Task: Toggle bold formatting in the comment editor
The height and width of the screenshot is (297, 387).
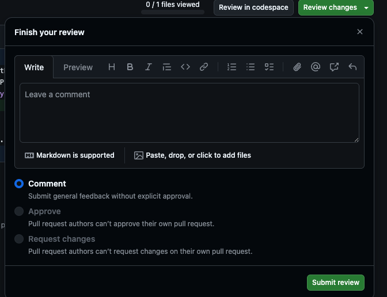Action: (x=130, y=67)
